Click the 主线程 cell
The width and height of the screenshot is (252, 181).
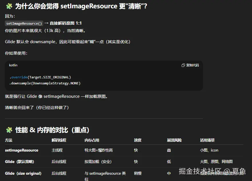57,150
